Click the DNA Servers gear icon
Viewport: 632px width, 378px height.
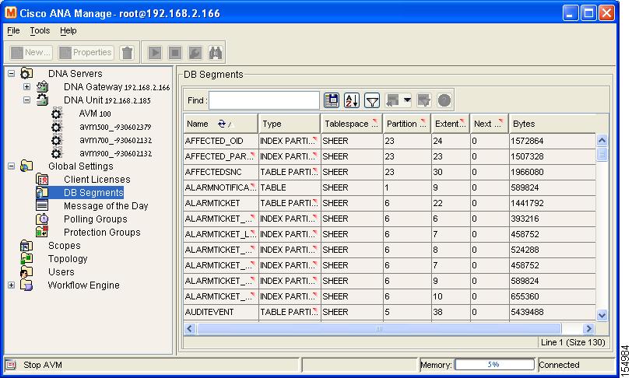tap(26, 73)
